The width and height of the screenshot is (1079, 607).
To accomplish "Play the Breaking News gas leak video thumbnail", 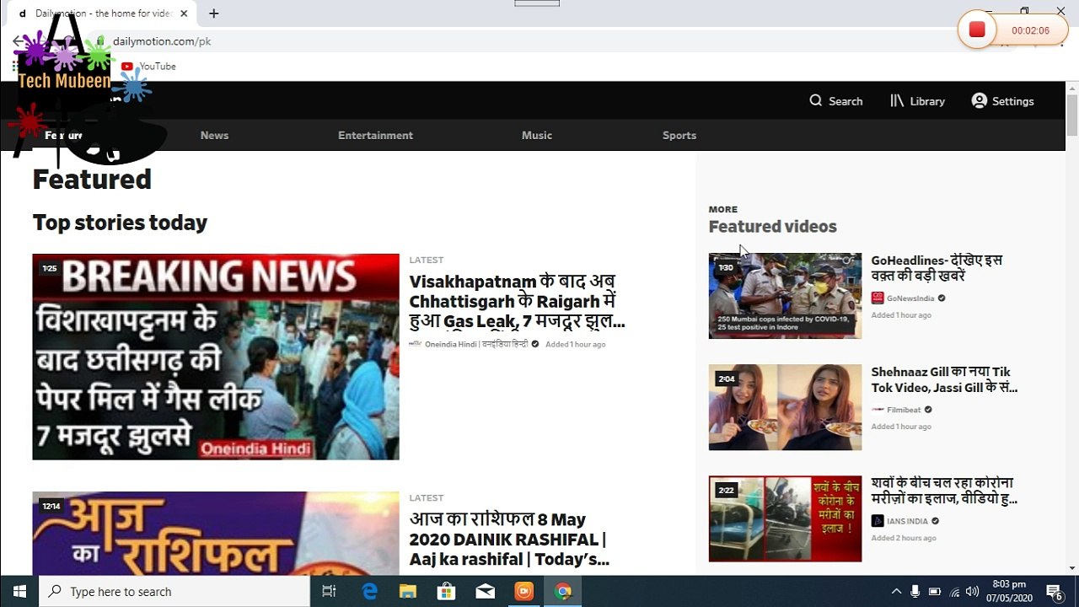I will [x=216, y=357].
